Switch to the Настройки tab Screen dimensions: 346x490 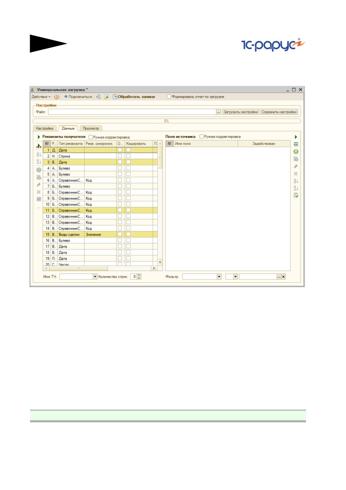point(45,129)
